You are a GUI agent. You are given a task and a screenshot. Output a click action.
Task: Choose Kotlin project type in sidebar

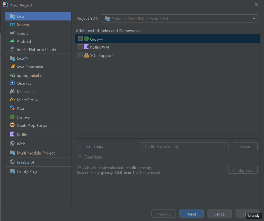point(38,135)
